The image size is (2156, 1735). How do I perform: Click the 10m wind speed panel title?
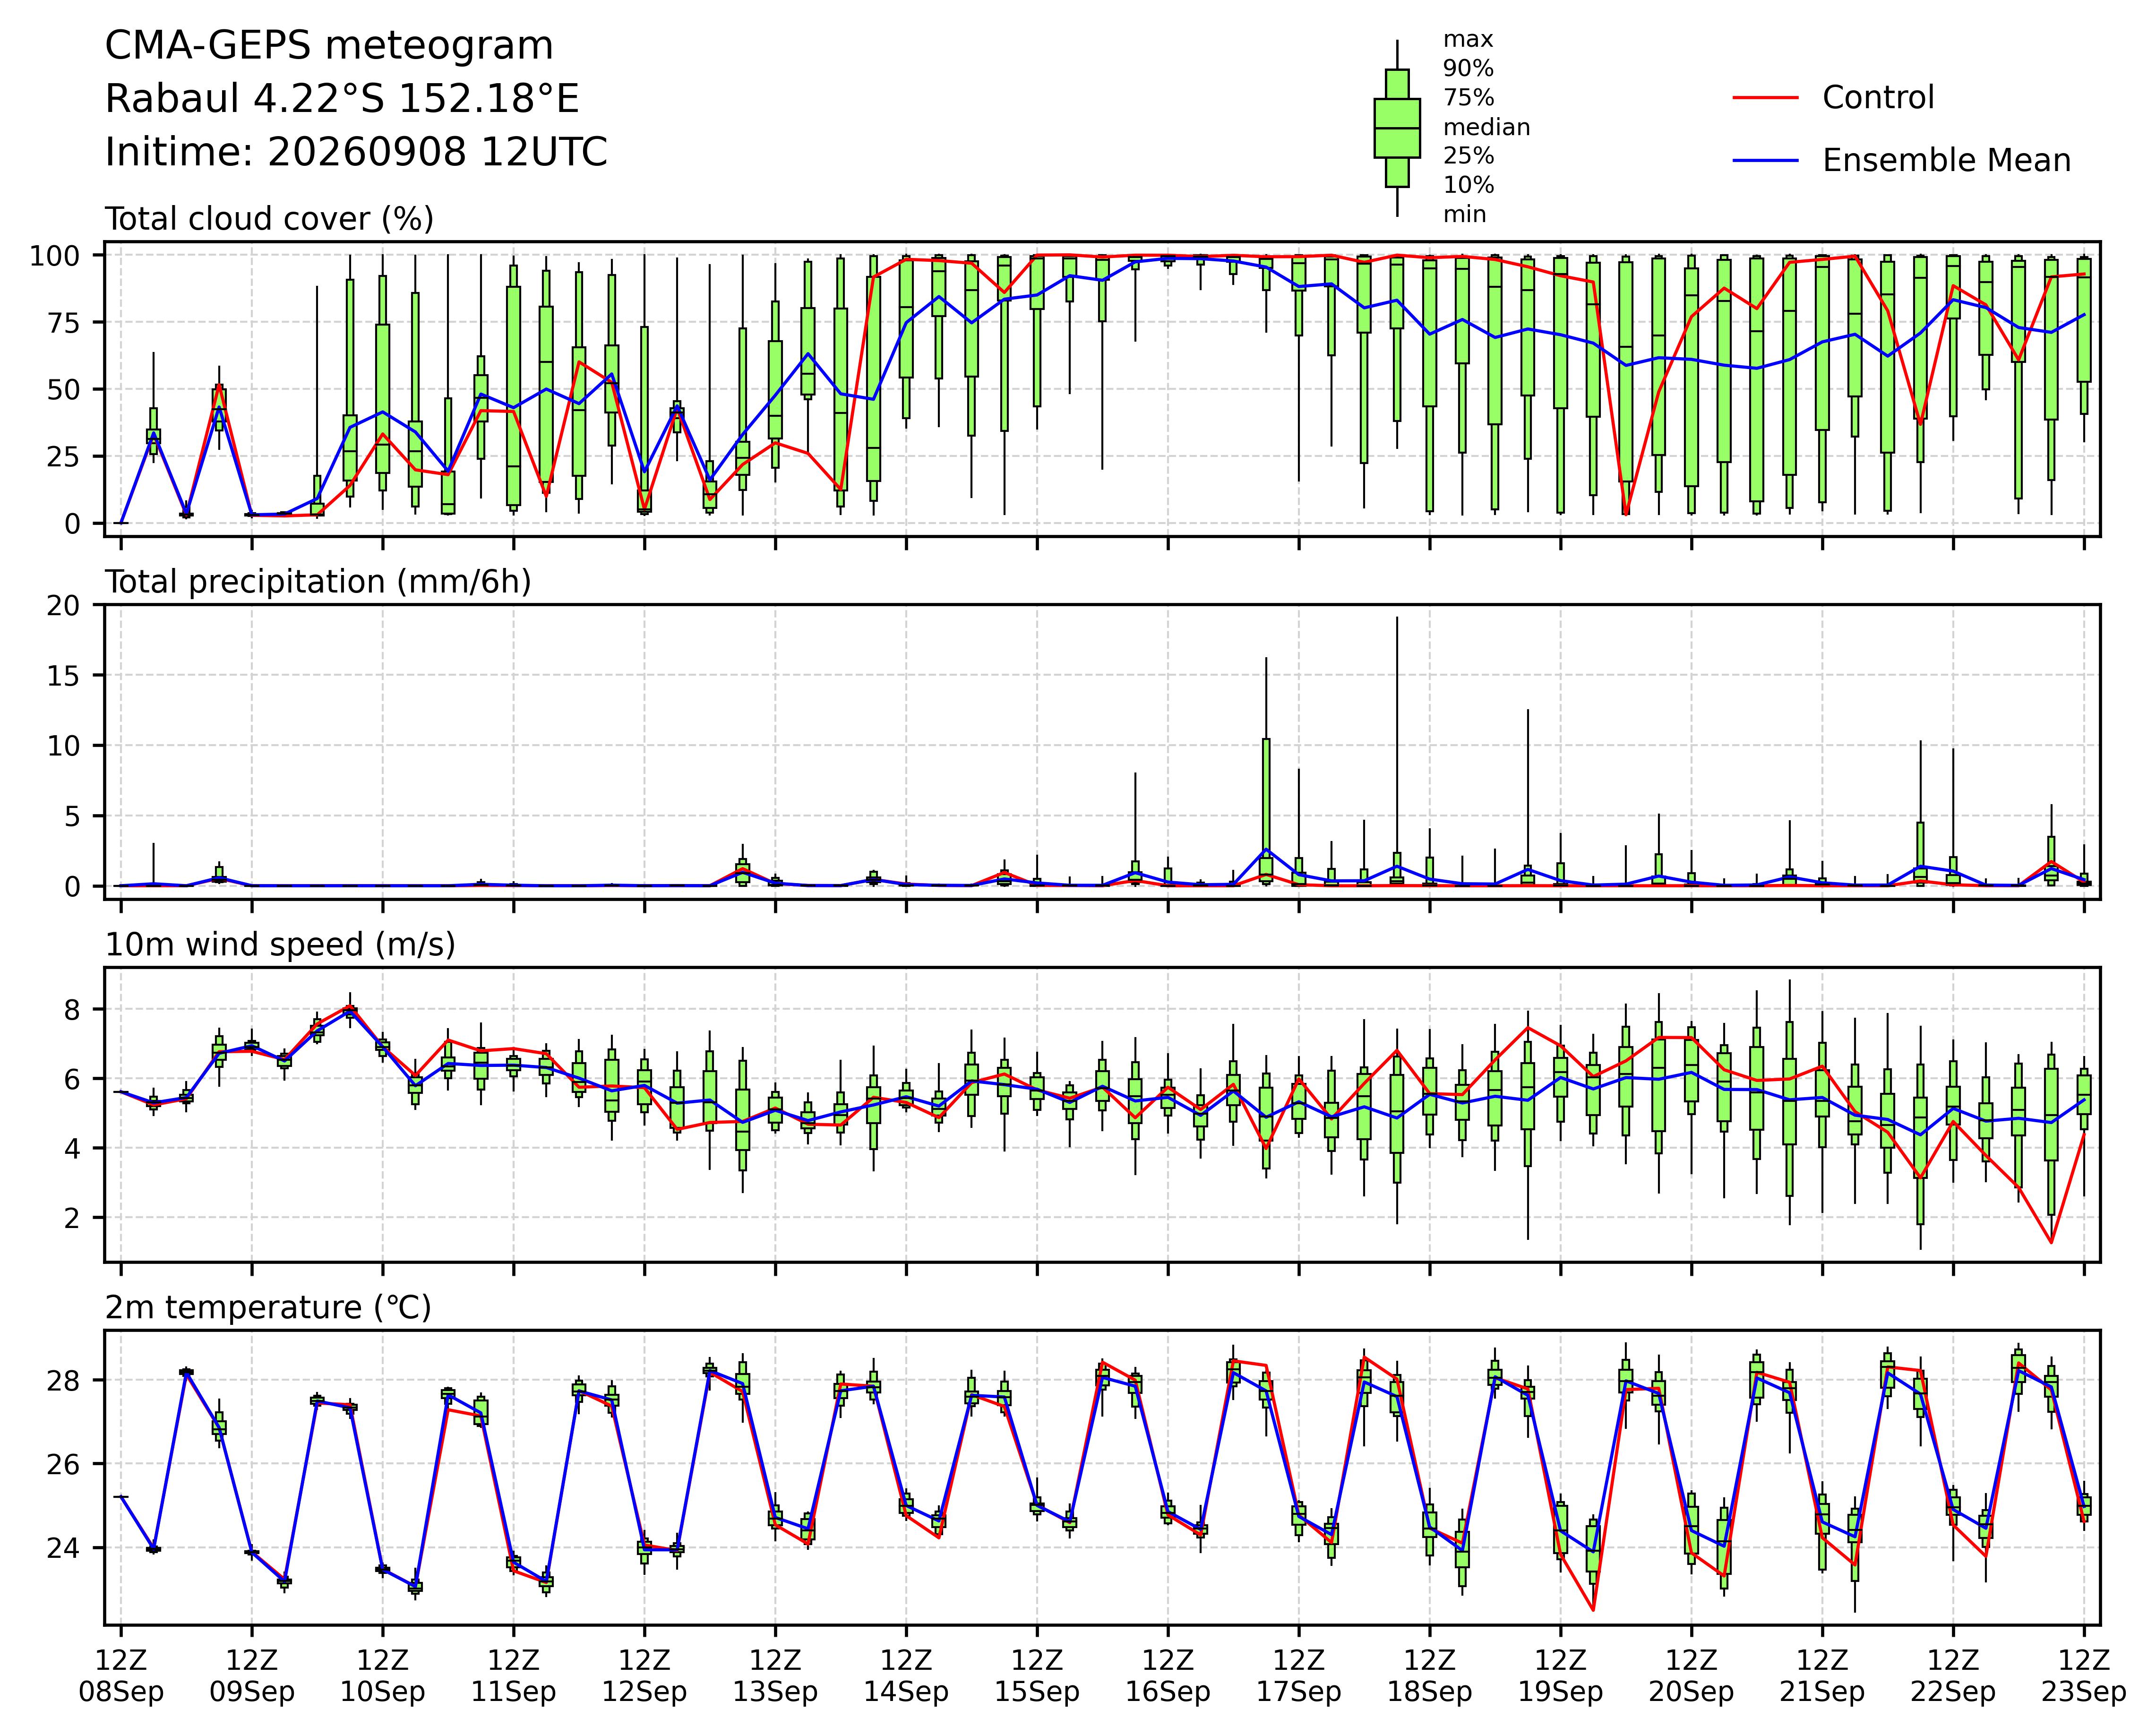(x=280, y=946)
